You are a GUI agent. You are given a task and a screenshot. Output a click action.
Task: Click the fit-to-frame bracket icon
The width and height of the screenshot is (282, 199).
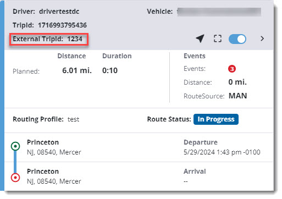(218, 38)
